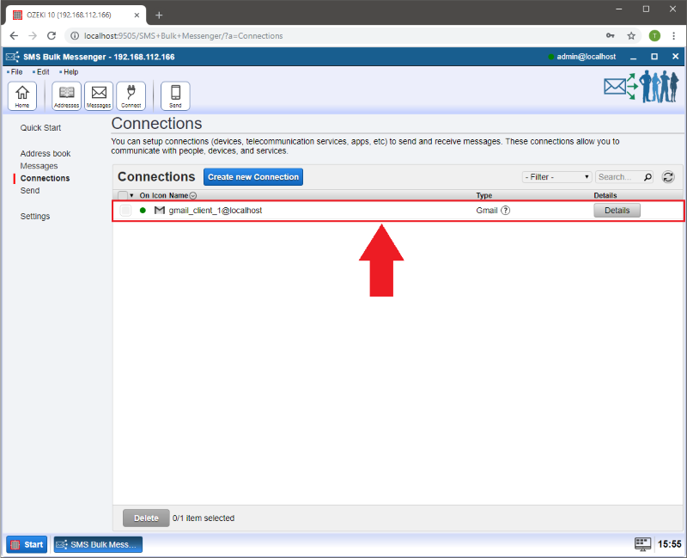The width and height of the screenshot is (687, 558).
Task: Open the Help menu
Action: click(x=70, y=72)
